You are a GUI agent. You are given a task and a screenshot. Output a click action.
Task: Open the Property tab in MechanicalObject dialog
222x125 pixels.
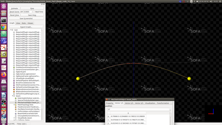110,103
